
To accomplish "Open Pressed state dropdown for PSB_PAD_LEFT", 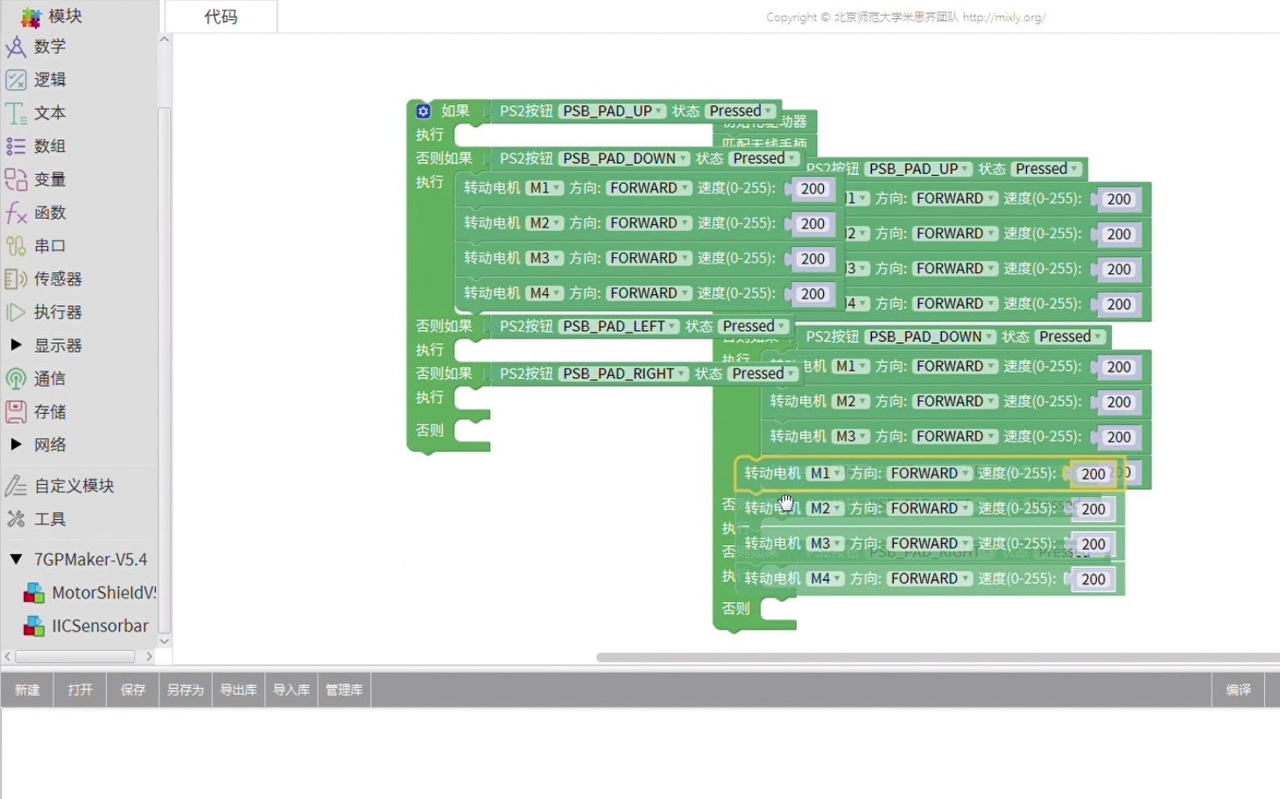I will 754,326.
